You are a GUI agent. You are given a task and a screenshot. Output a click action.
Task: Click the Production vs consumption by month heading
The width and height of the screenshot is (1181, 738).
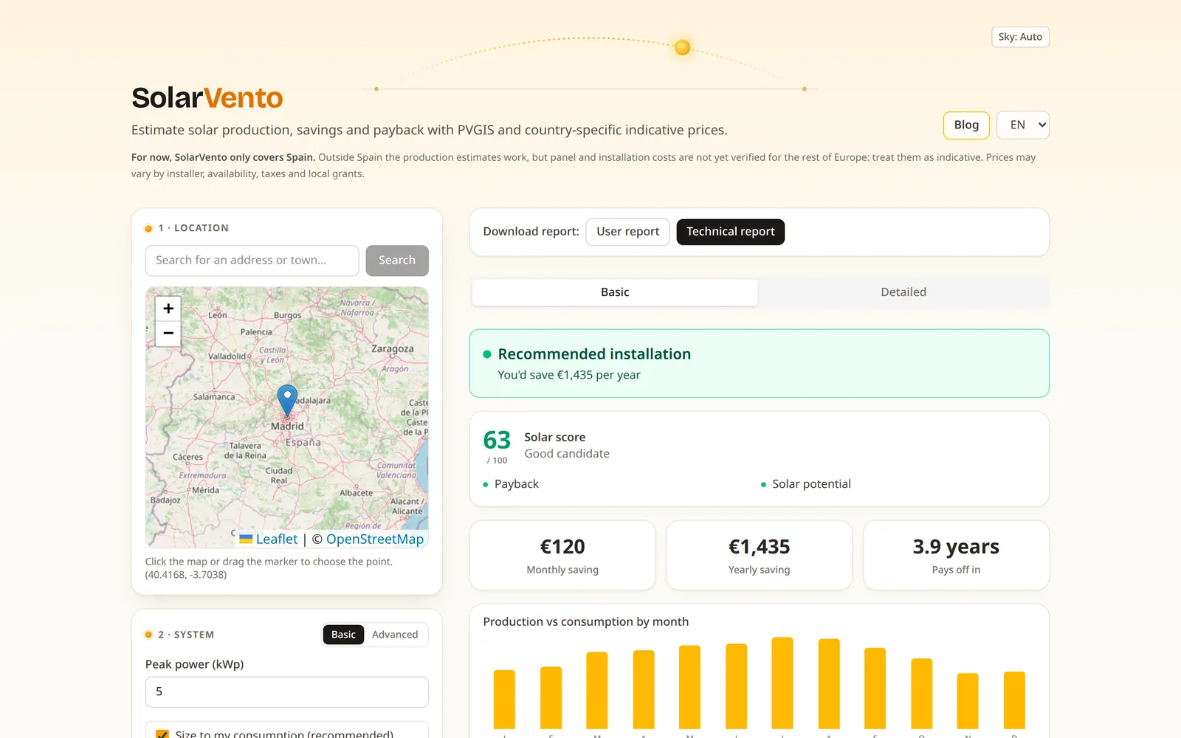coord(586,622)
